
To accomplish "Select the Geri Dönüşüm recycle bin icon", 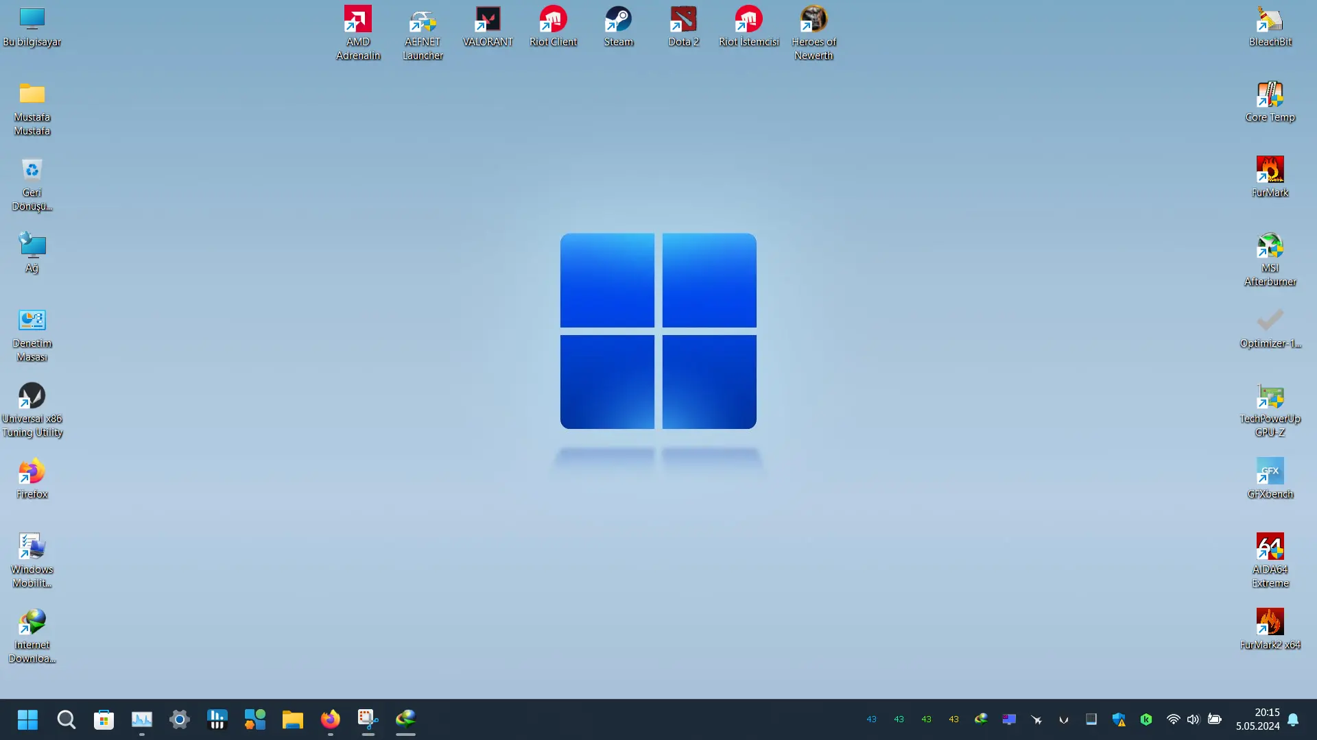I will tap(32, 184).
